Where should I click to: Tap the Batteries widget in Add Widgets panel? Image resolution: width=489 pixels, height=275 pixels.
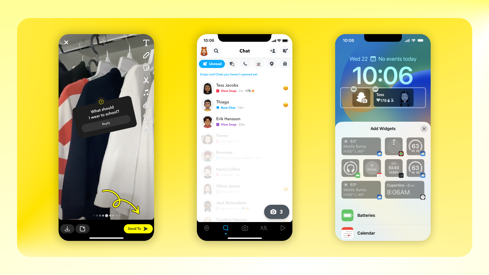pyautogui.click(x=383, y=215)
